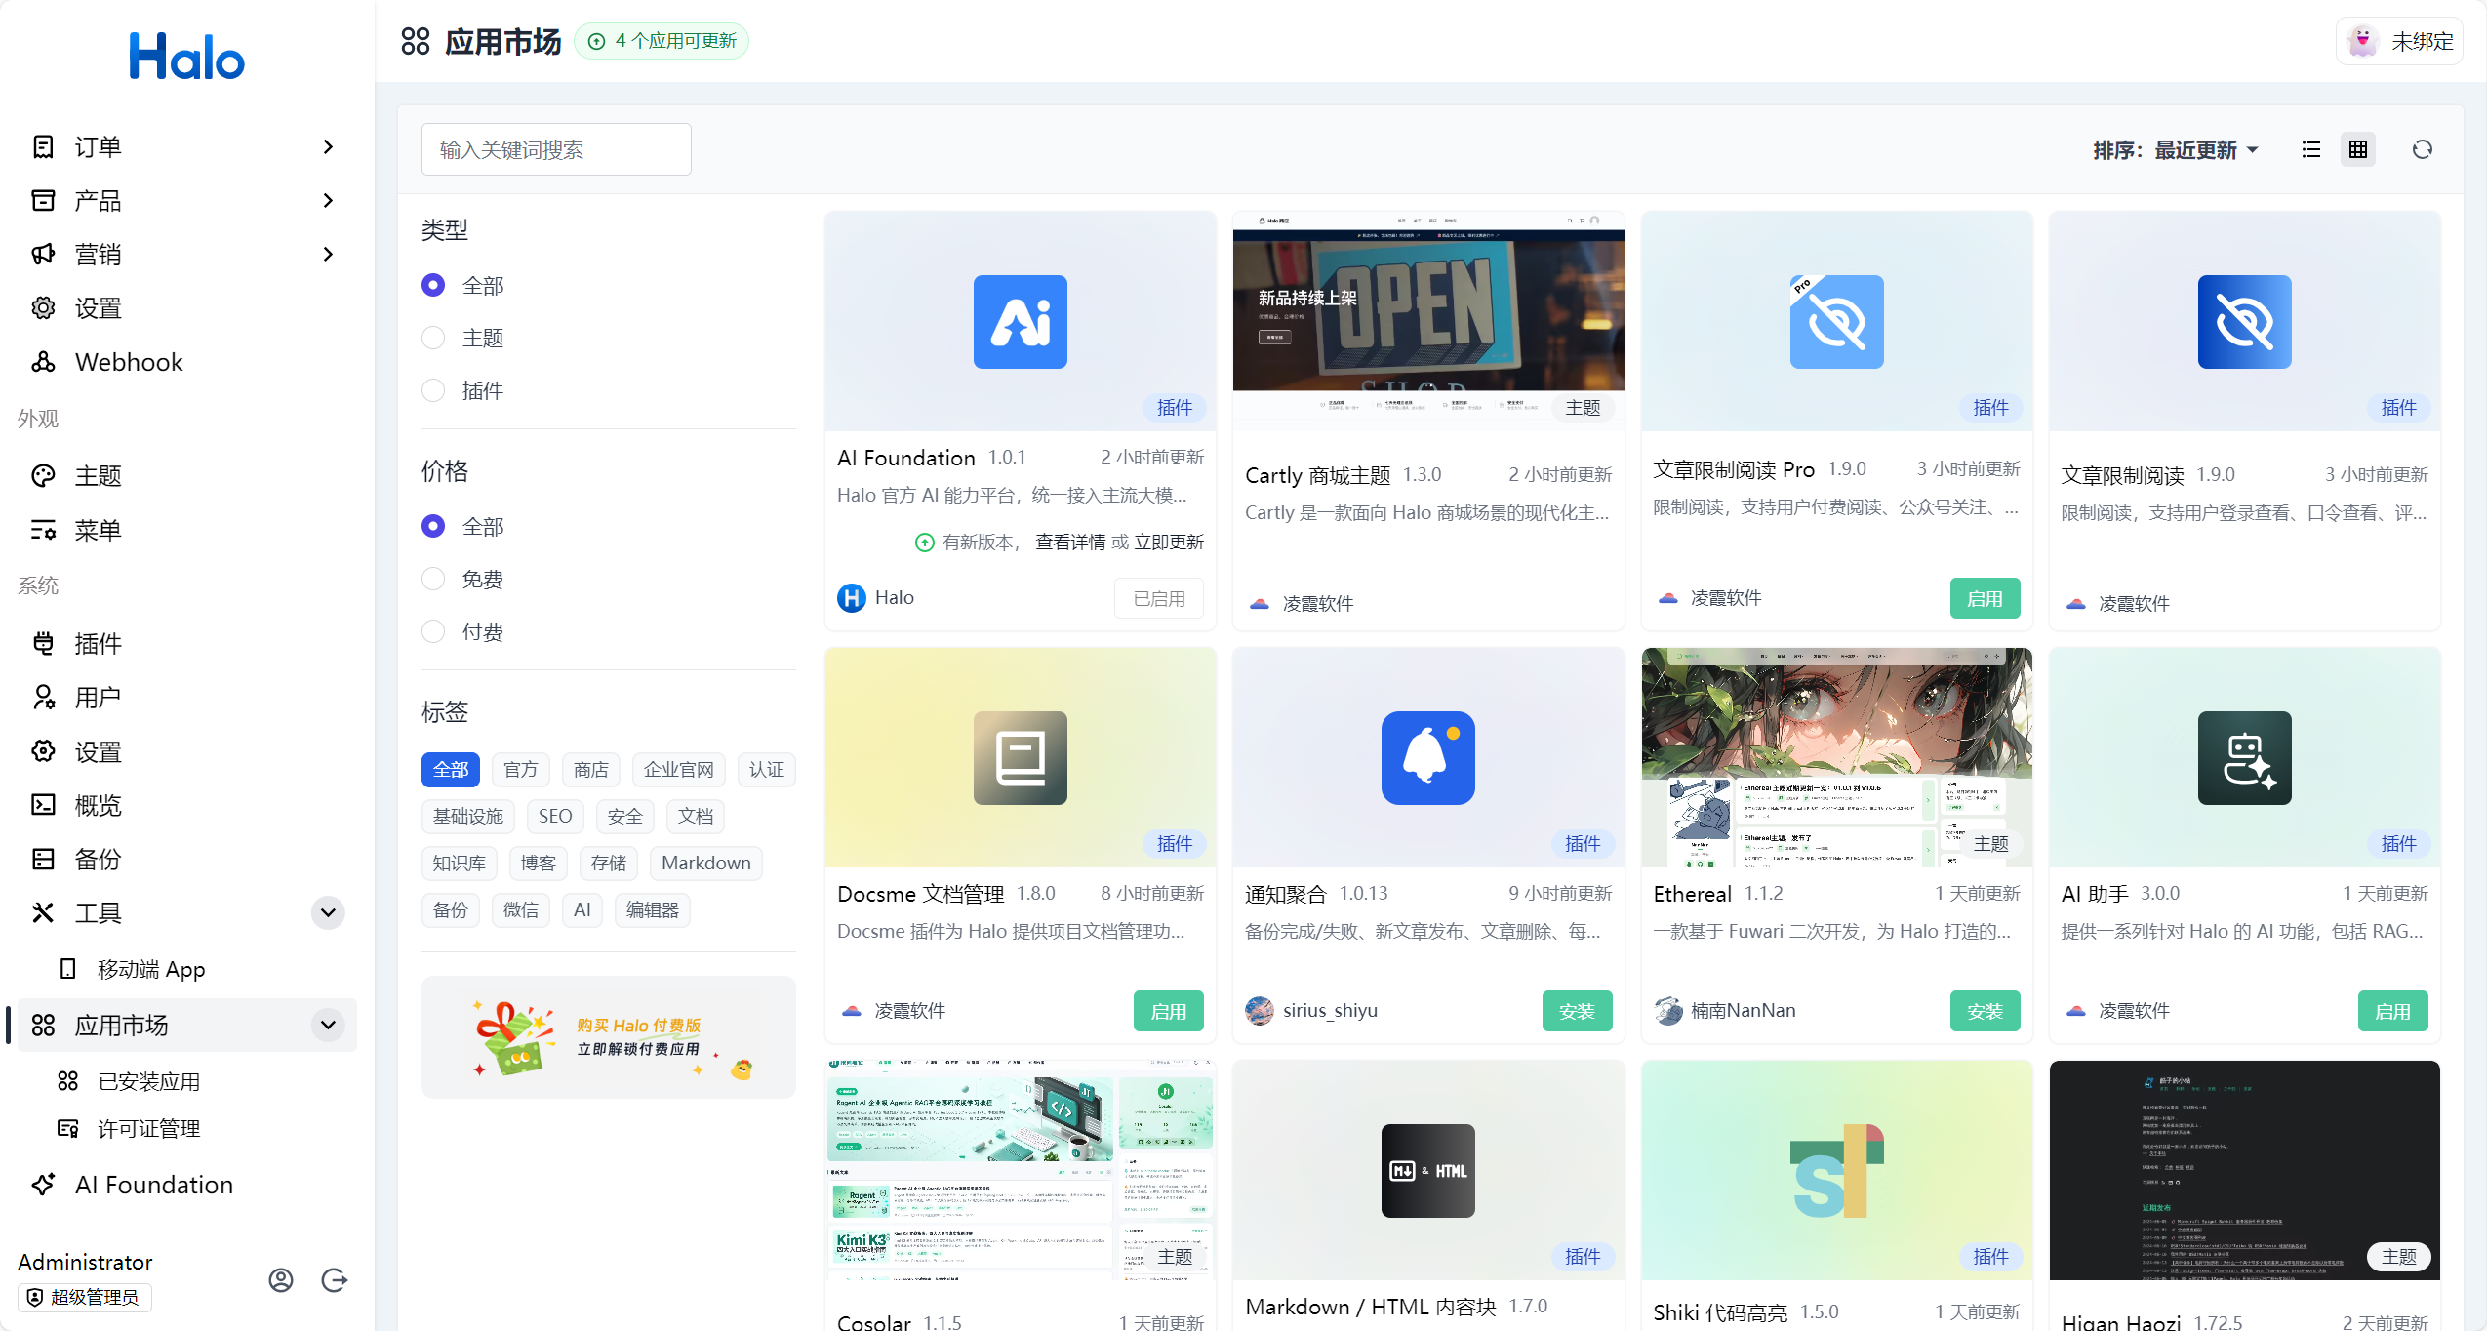Viewport: 2487px width, 1331px height.
Task: Click the 订单 (orders) sidebar icon
Action: pyautogui.click(x=43, y=146)
